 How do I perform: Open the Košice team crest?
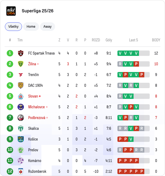(21, 139)
